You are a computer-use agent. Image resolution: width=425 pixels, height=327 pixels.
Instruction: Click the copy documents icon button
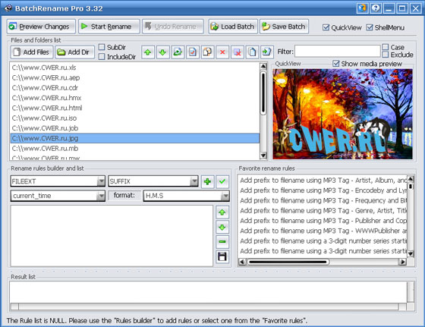pyautogui.click(x=252, y=52)
